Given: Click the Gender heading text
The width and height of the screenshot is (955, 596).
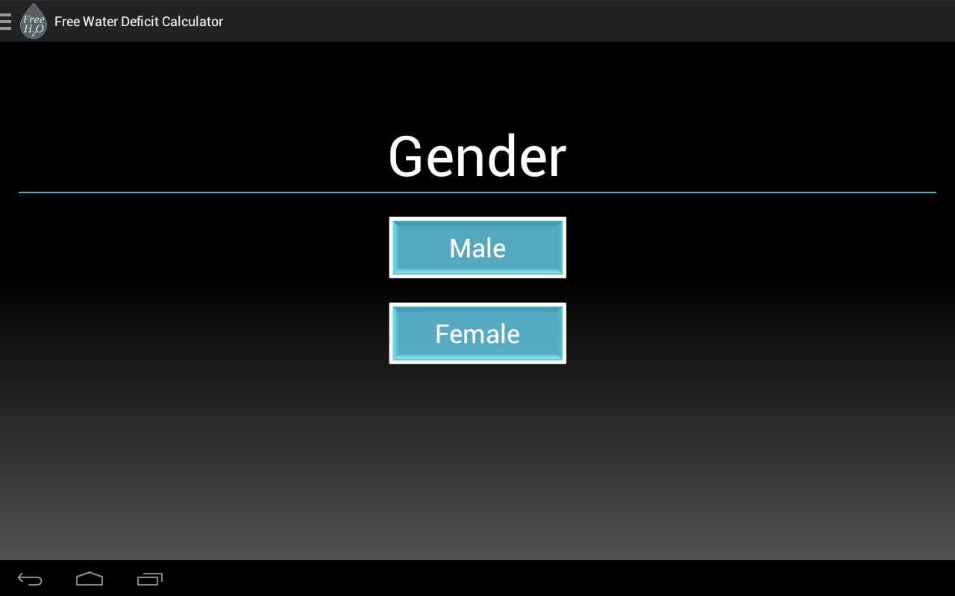Looking at the screenshot, I should tap(477, 157).
